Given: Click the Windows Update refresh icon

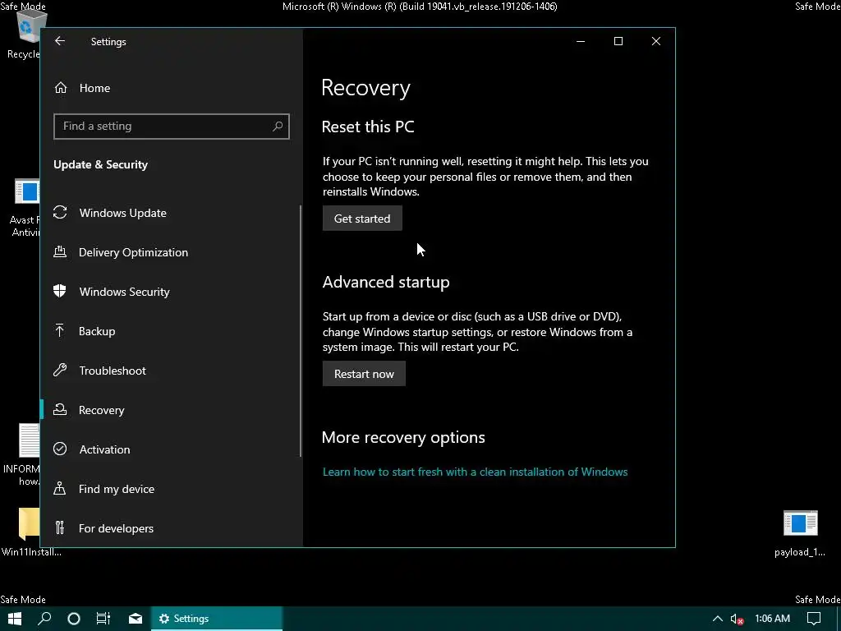Looking at the screenshot, I should pos(60,213).
